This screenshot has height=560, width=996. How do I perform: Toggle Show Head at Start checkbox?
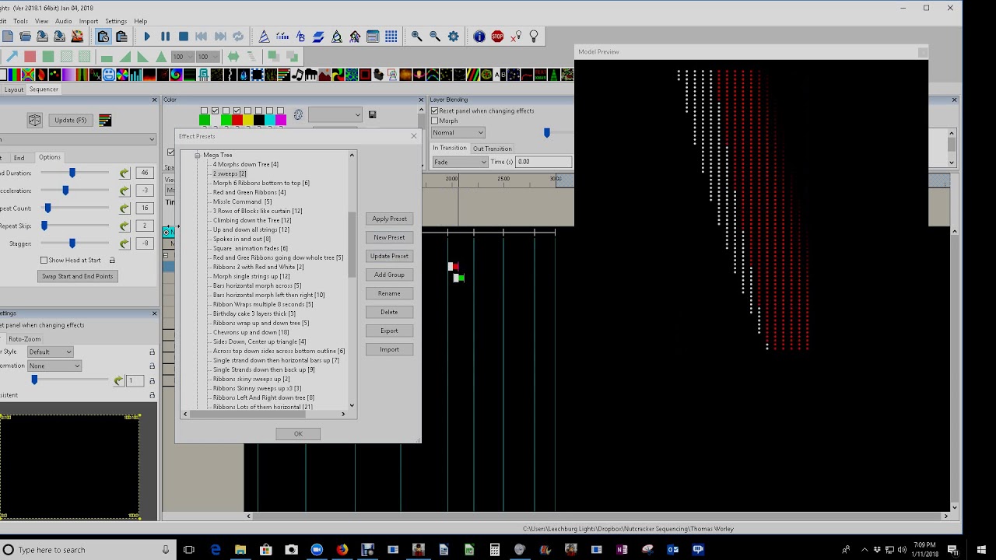point(44,261)
